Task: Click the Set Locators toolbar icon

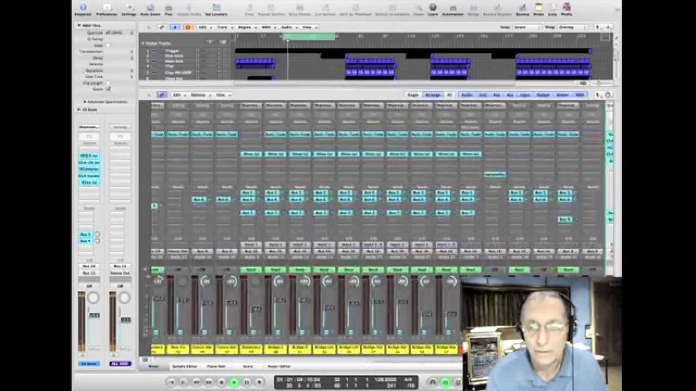Action: click(216, 9)
